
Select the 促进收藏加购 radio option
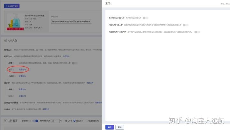[87, 121]
